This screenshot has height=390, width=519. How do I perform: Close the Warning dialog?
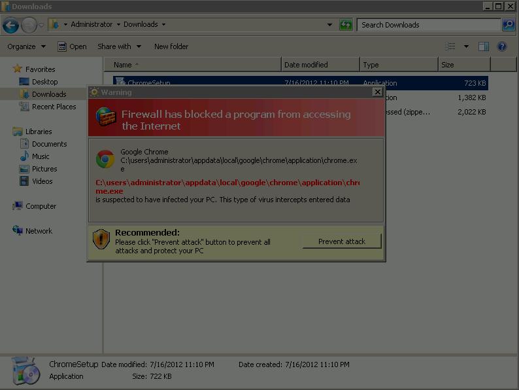[378, 92]
